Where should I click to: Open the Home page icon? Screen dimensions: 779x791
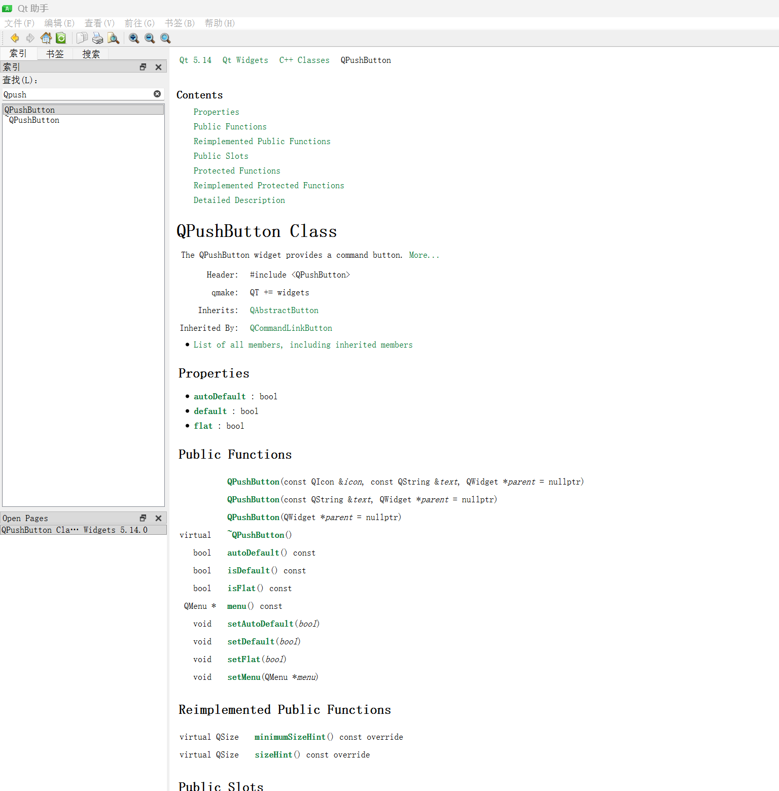click(46, 38)
